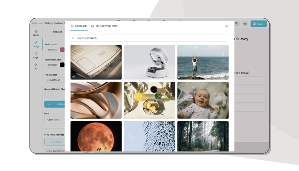Screen dimensions: 299x171
Task: Click the My Forms breadcrumb link
Action: click(36, 23)
